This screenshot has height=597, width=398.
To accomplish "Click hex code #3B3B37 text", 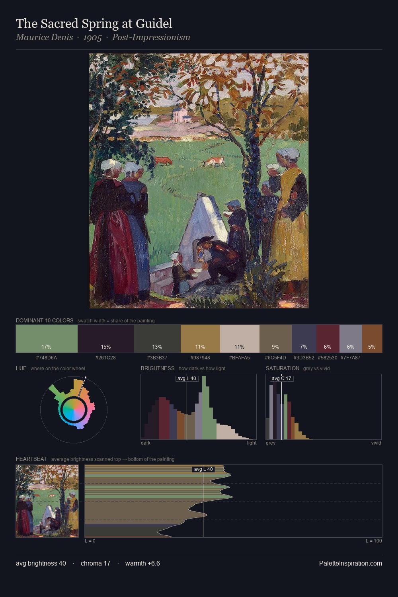I will [x=157, y=358].
